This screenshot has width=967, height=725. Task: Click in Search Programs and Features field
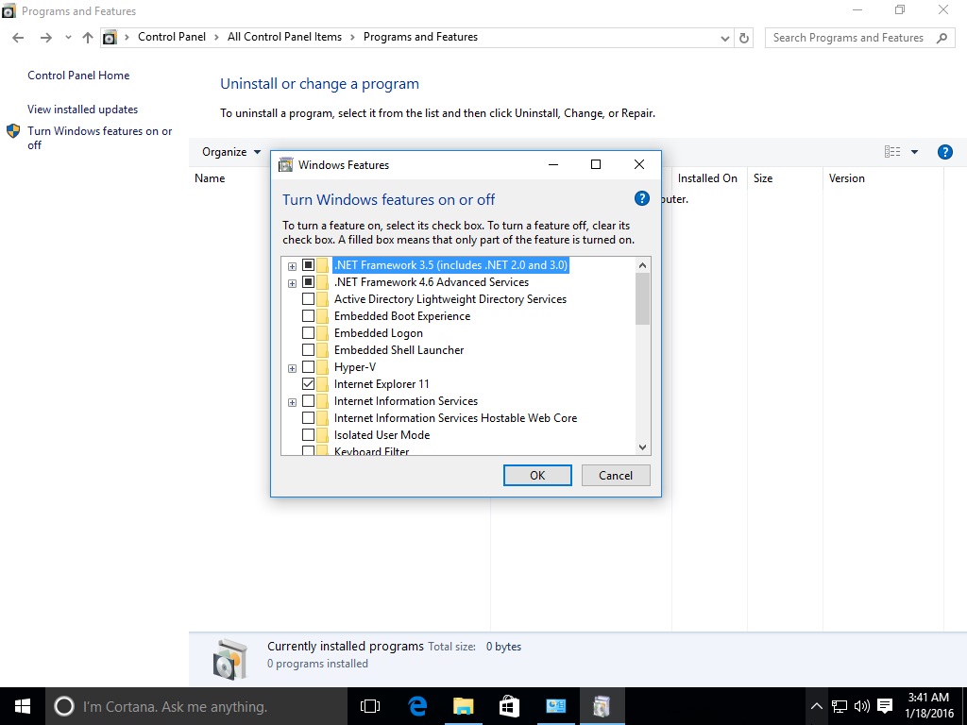849,38
